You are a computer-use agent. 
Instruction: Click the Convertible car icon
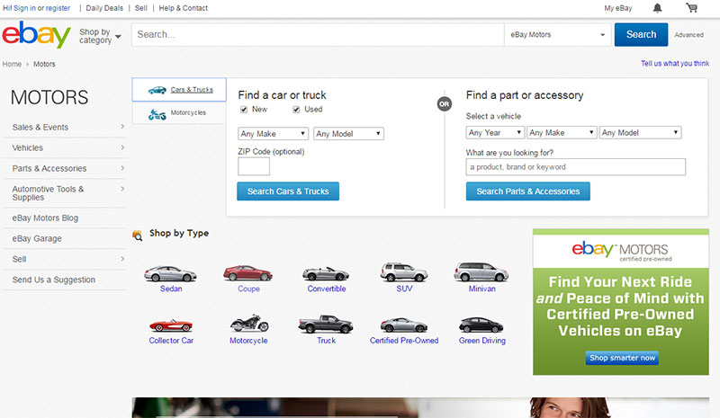click(x=326, y=274)
